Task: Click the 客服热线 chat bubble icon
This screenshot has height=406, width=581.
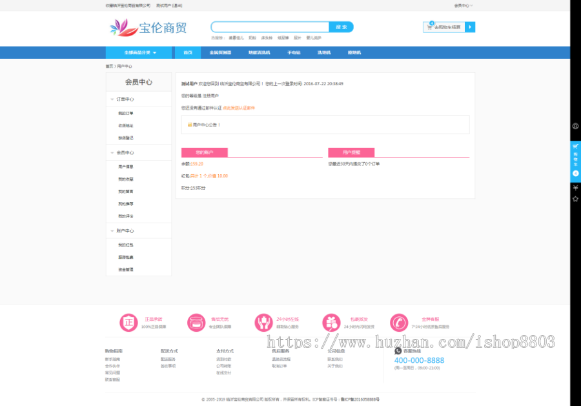Action: click(398, 350)
